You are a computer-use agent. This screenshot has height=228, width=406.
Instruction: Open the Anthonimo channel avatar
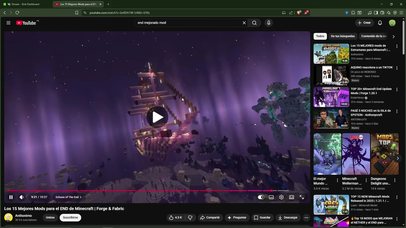click(9, 218)
